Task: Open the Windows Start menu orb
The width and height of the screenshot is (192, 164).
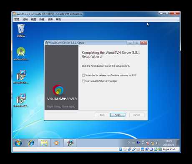Action: coord(18,143)
